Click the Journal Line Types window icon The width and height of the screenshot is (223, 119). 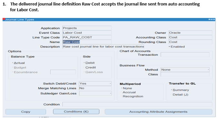4,19
